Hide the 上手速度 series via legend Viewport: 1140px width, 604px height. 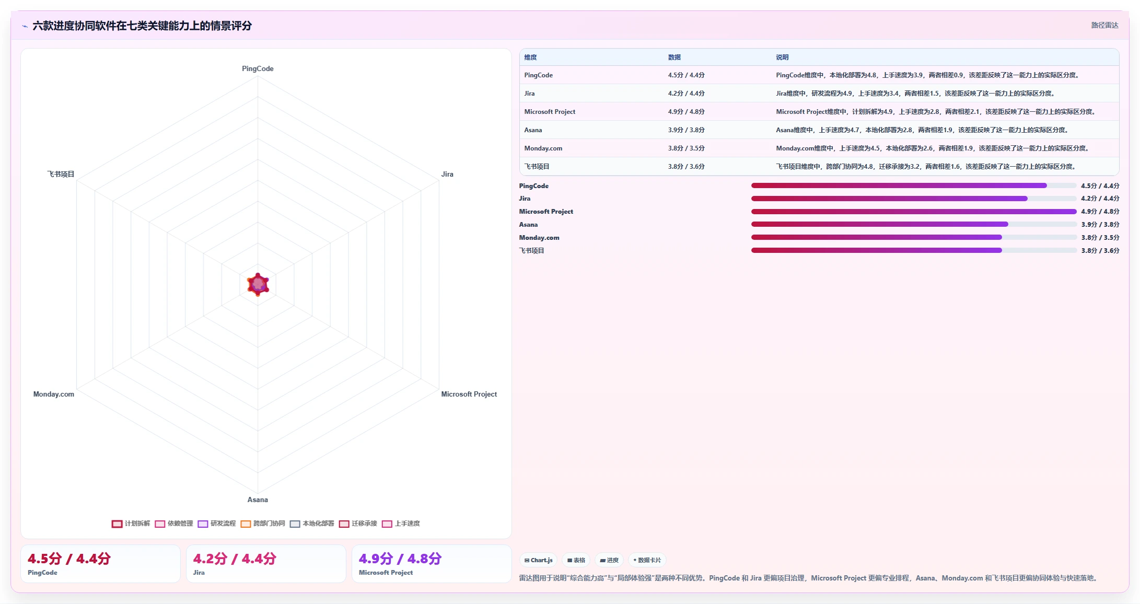click(x=401, y=524)
